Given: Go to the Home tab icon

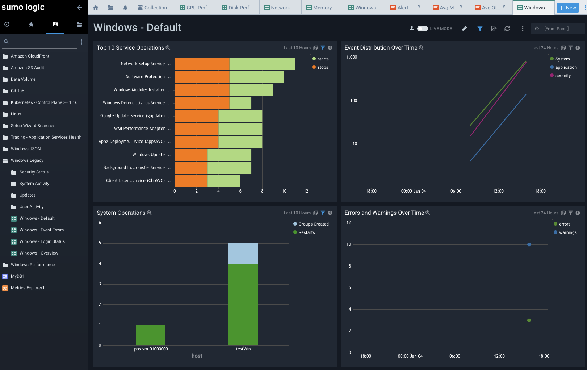Looking at the screenshot, I should click(x=96, y=8).
